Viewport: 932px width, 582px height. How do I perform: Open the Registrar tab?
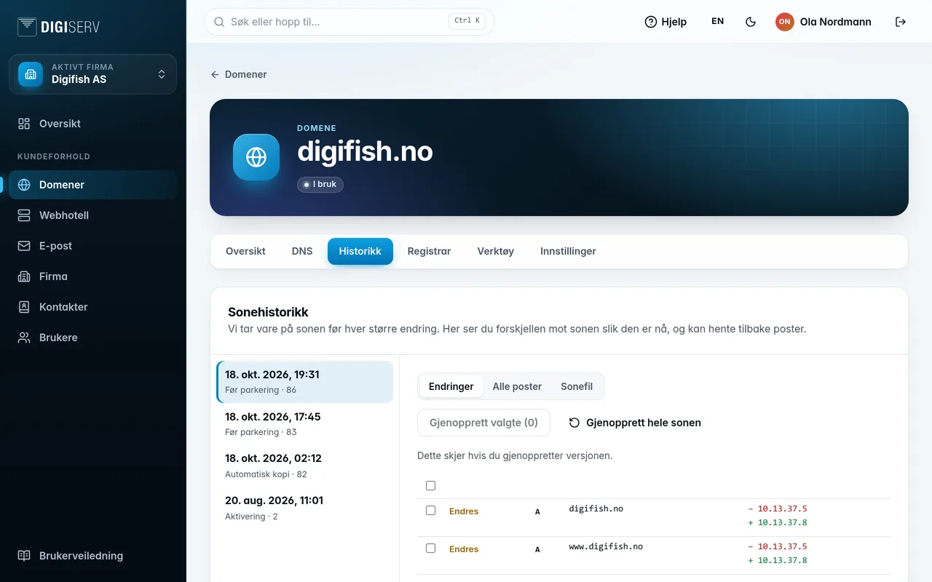[429, 251]
